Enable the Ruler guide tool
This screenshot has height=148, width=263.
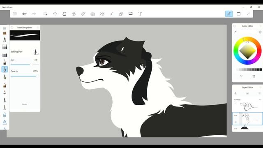(83, 14)
